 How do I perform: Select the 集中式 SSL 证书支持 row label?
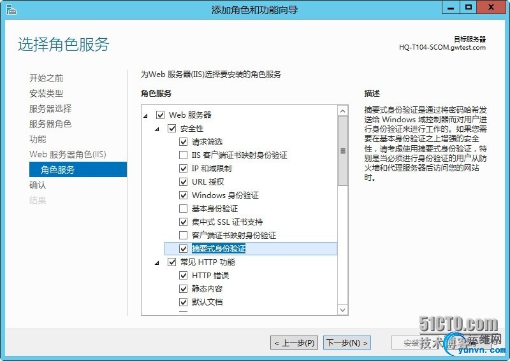coord(227,222)
